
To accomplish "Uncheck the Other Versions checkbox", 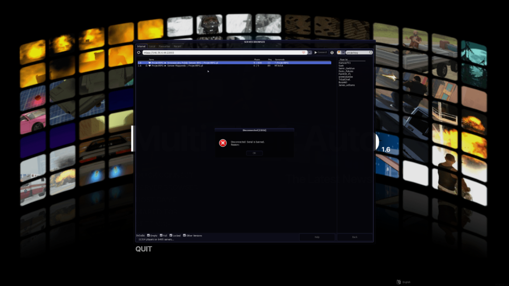I will [x=184, y=235].
